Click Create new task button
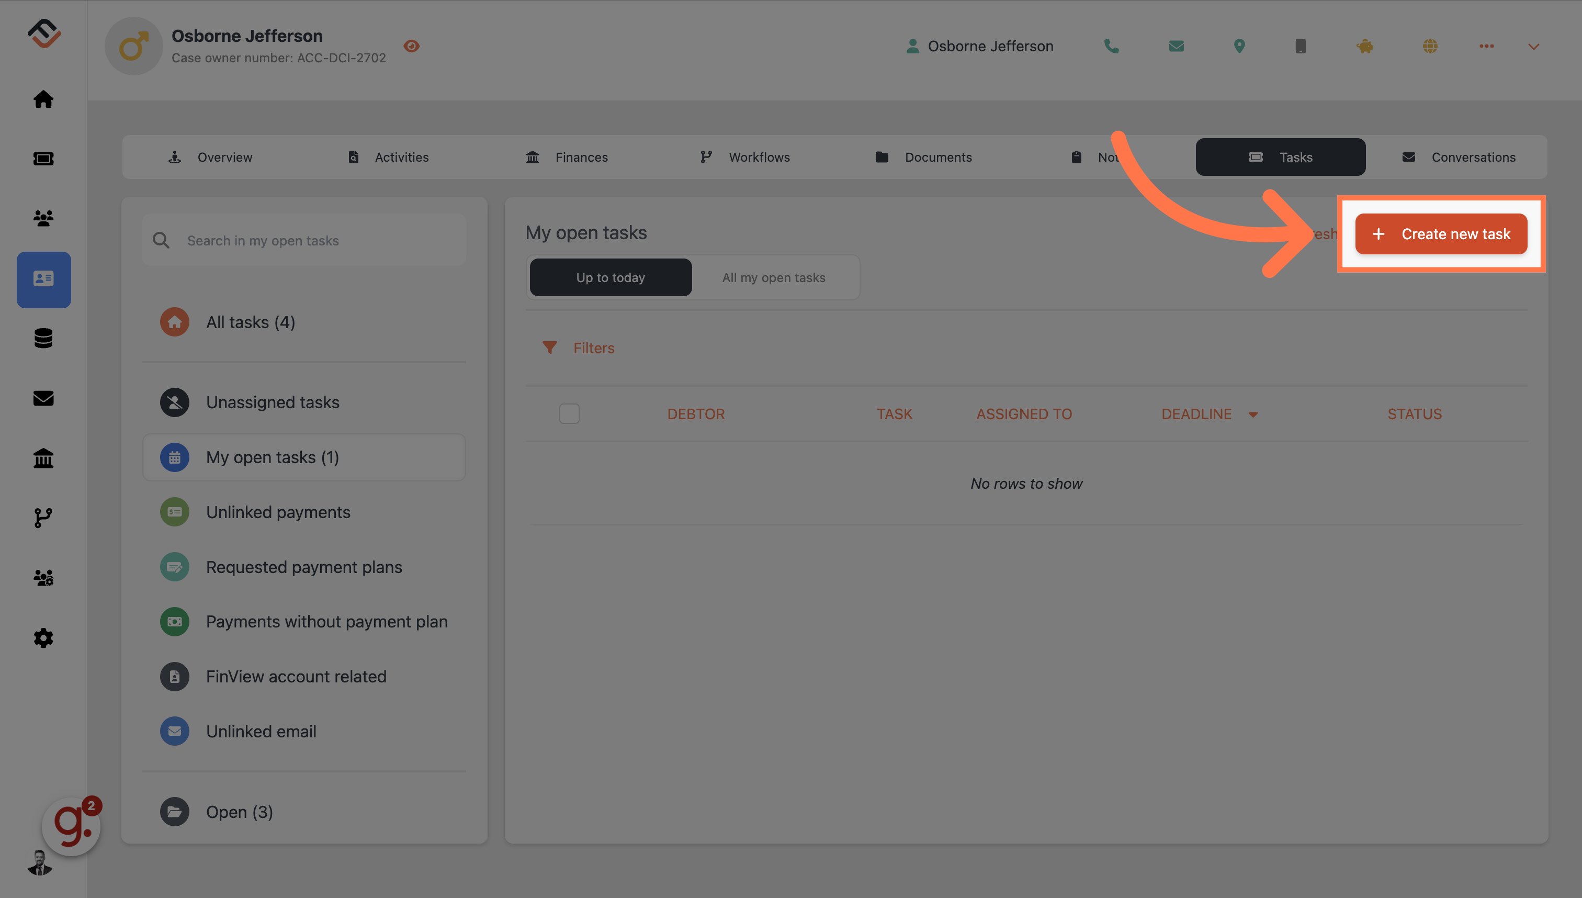Screen dimensions: 1582x898 1441,234
